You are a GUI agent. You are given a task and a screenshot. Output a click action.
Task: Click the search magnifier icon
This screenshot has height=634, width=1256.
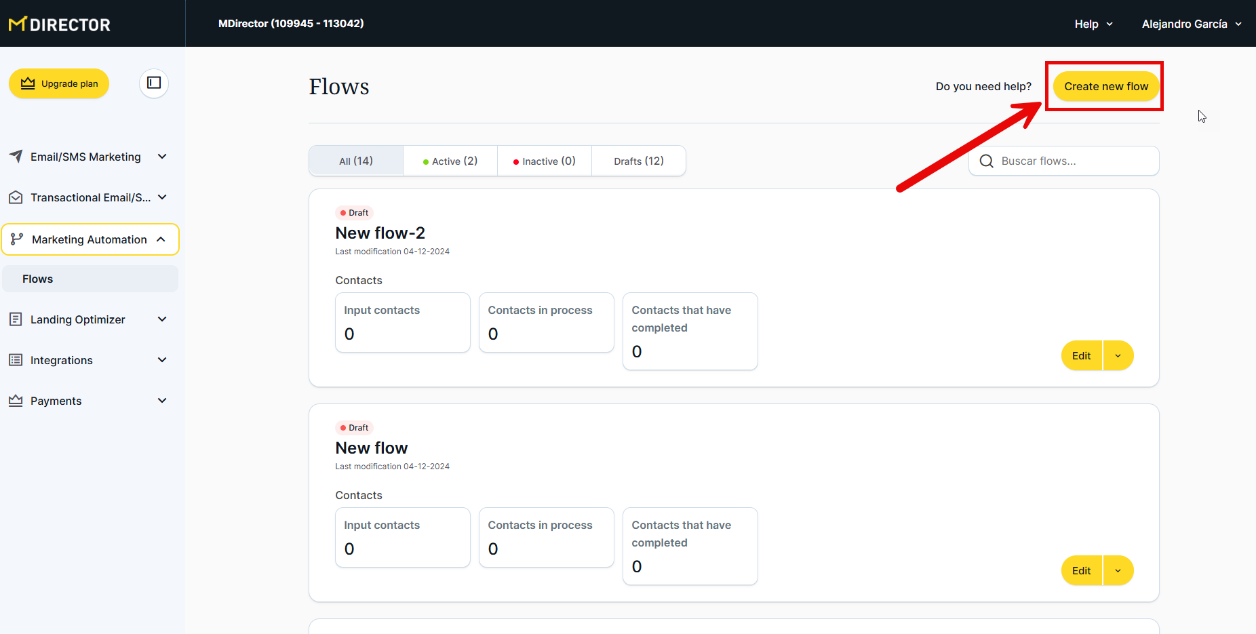pos(987,161)
